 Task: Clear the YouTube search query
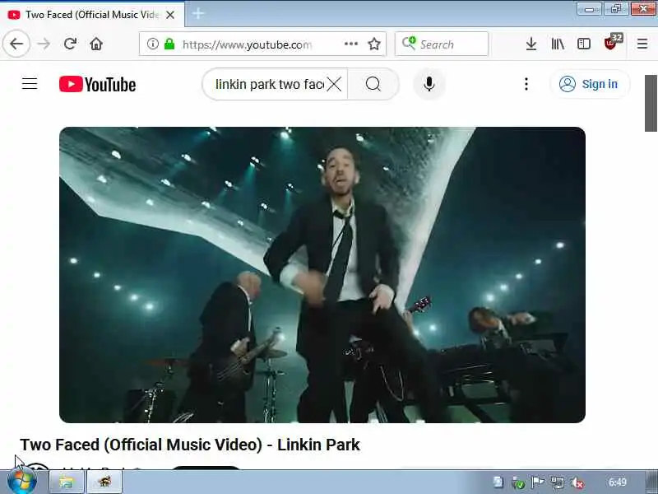click(334, 84)
